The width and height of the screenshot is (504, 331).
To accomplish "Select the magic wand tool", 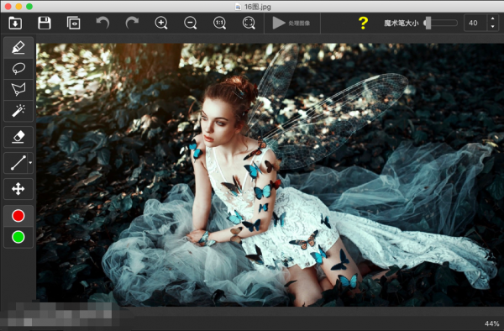I will click(x=18, y=111).
